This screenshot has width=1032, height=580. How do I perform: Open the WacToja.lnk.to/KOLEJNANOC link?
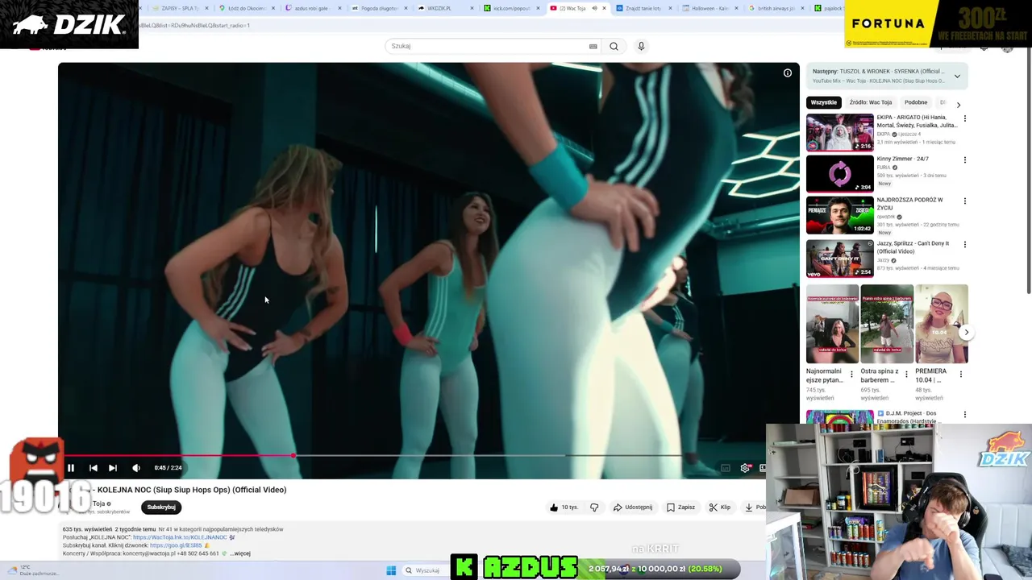tap(180, 537)
